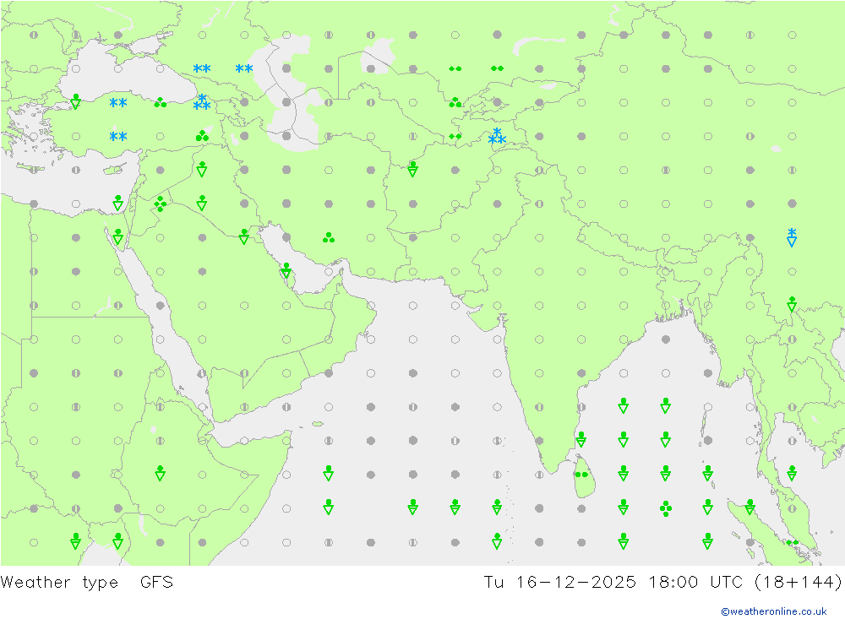845x619 pixels.
Task: Click the shower symbol over eastern Syria
Action: (x=202, y=169)
